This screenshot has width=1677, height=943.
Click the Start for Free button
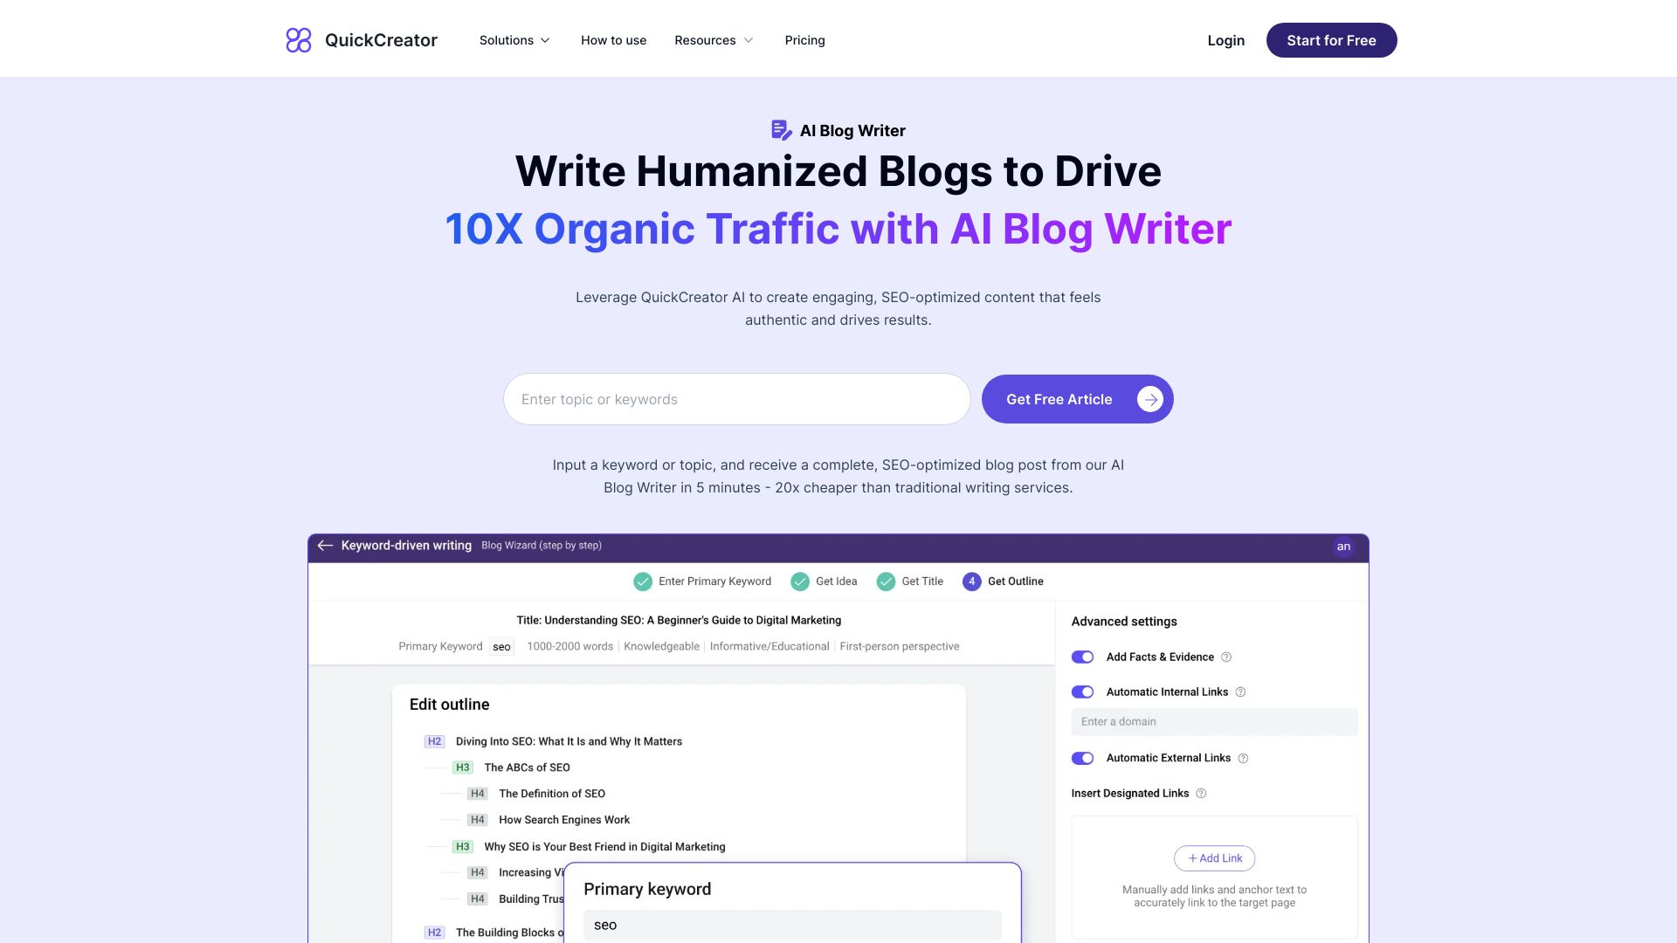[1331, 39]
